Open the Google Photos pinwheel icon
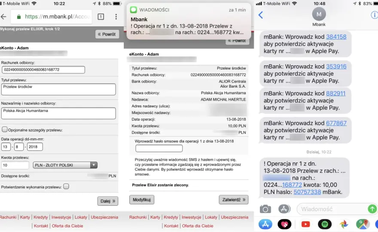Screen dimensions: 378x232 (x=344, y=224)
